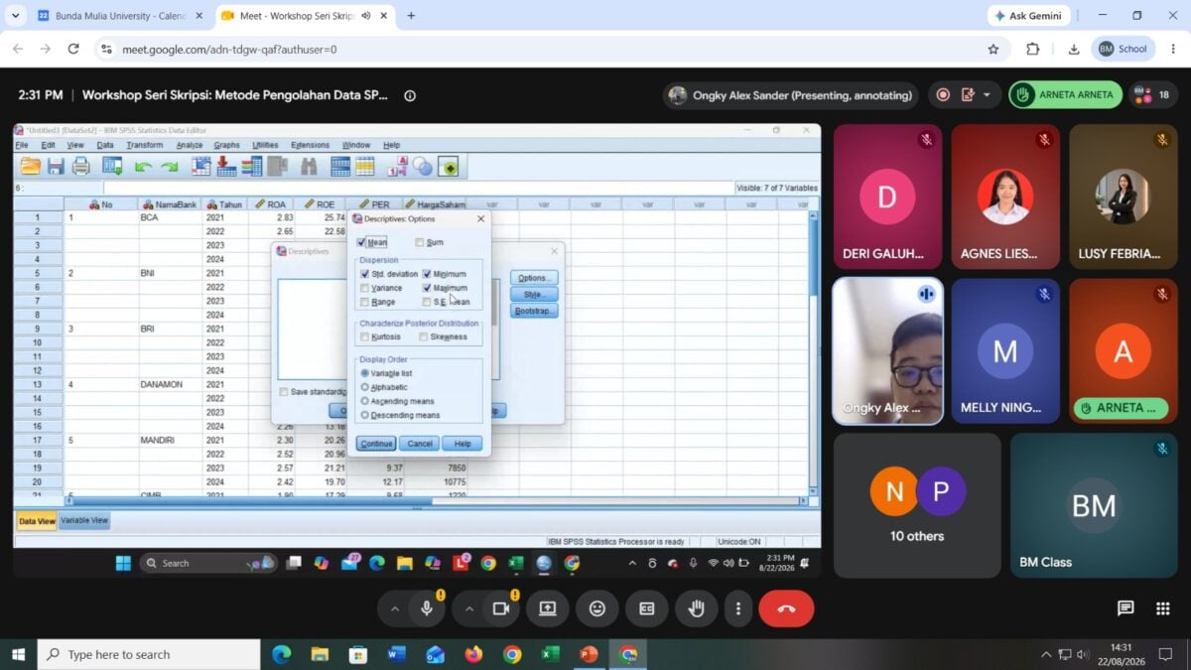The width and height of the screenshot is (1191, 670).
Task: Click the Present now screen share button
Action: (x=548, y=608)
